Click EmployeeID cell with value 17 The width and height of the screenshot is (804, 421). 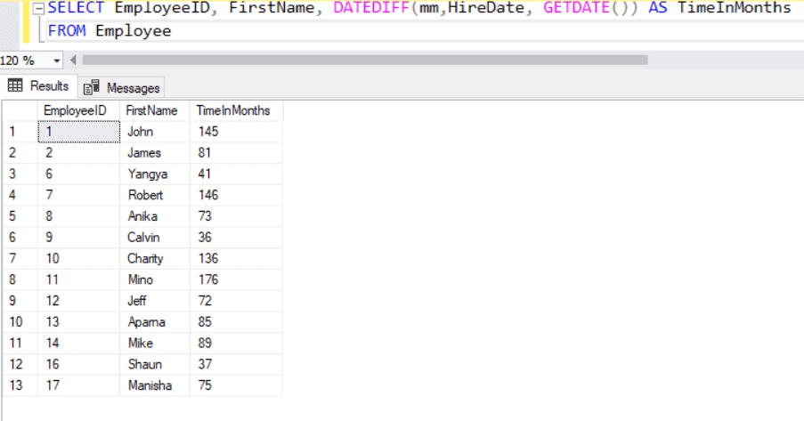click(53, 385)
